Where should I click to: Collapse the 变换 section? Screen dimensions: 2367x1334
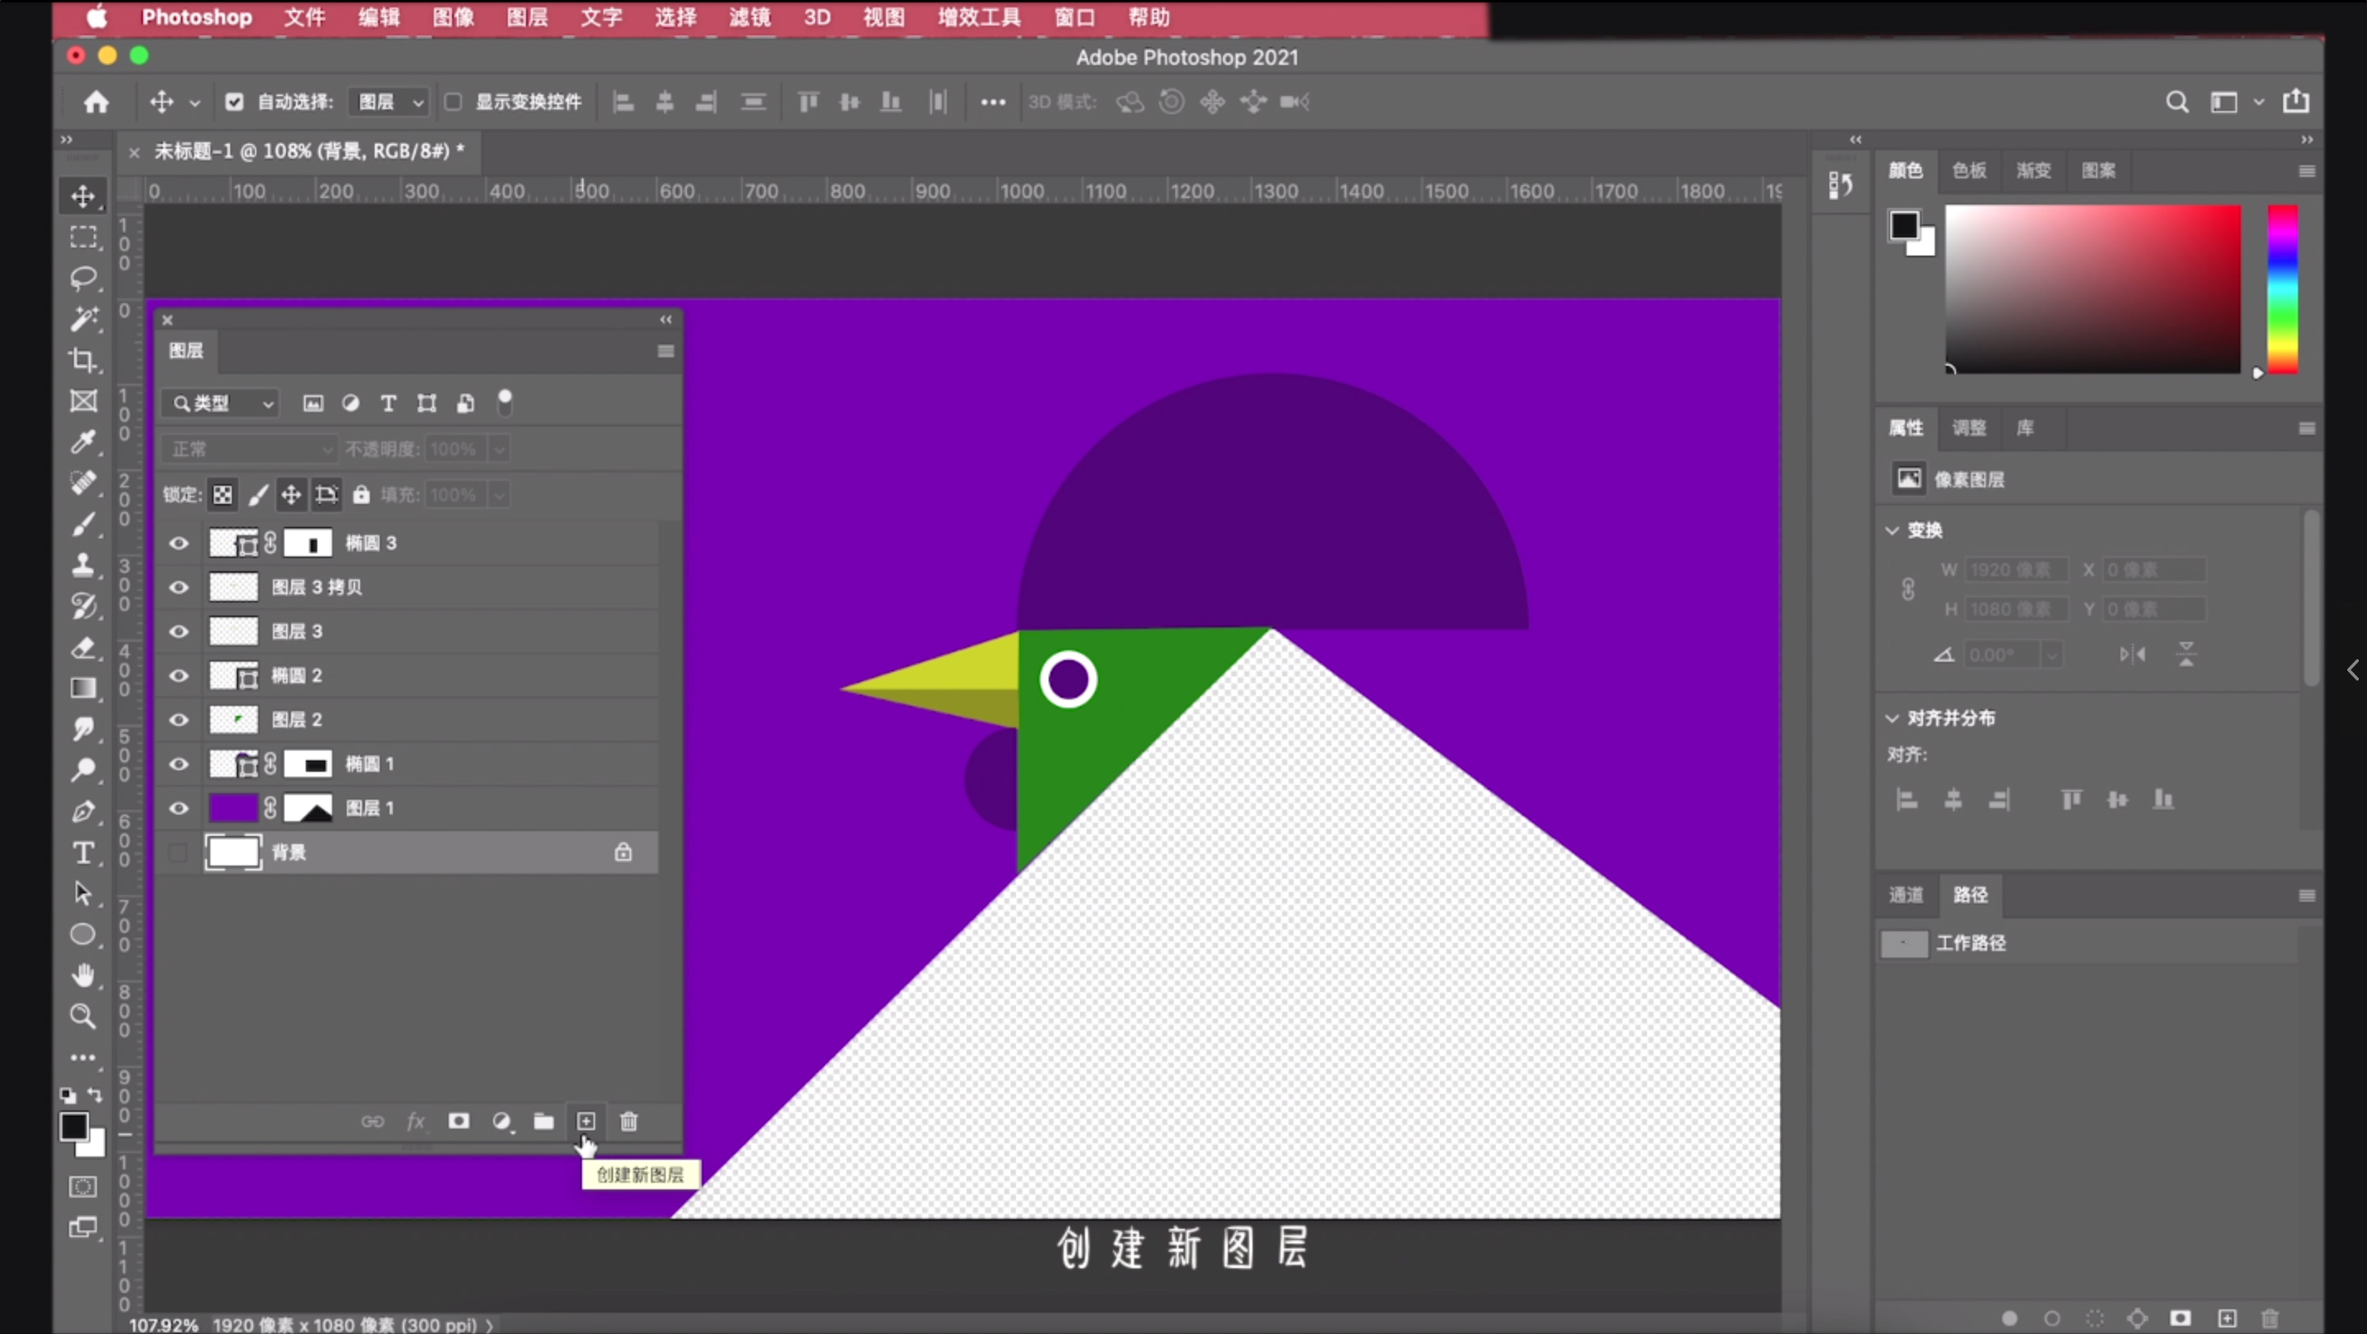1892,530
